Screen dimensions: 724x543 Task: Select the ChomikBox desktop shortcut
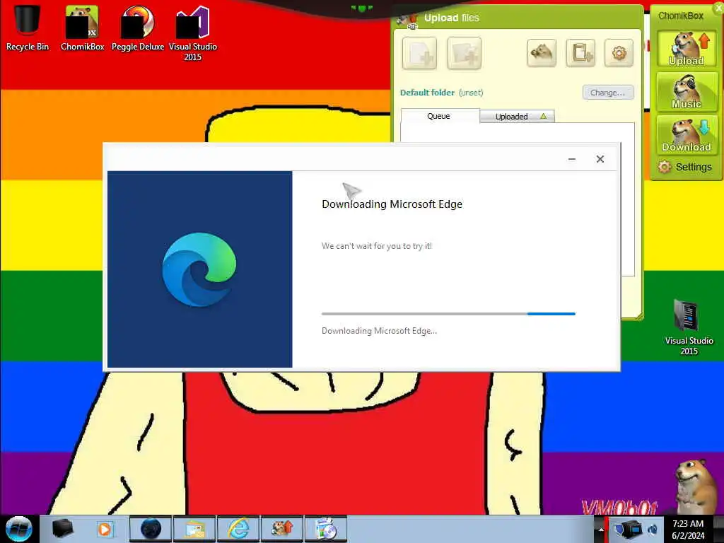[82, 28]
